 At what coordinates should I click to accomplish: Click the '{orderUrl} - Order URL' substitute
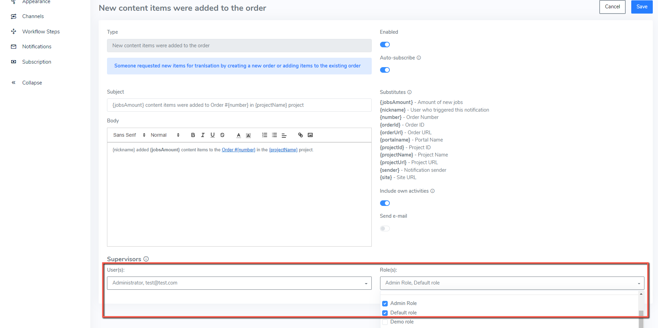pos(406,133)
